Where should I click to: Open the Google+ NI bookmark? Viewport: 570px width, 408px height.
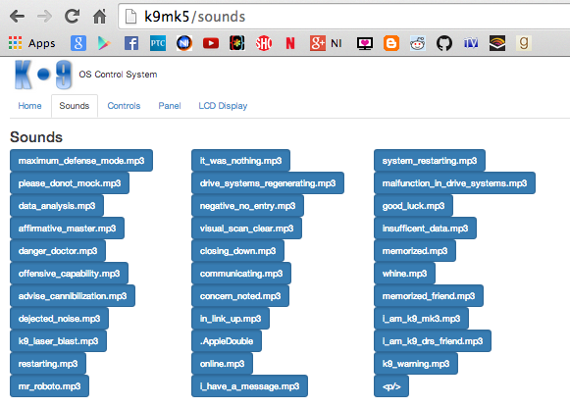click(x=326, y=43)
